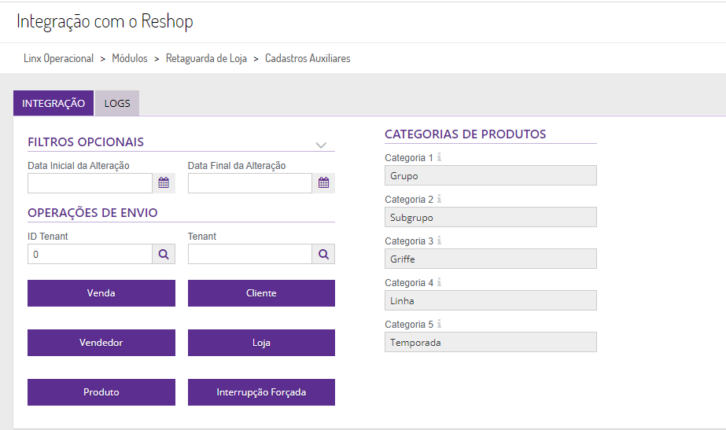Click the info icon beside Categoria 5

[x=440, y=325]
